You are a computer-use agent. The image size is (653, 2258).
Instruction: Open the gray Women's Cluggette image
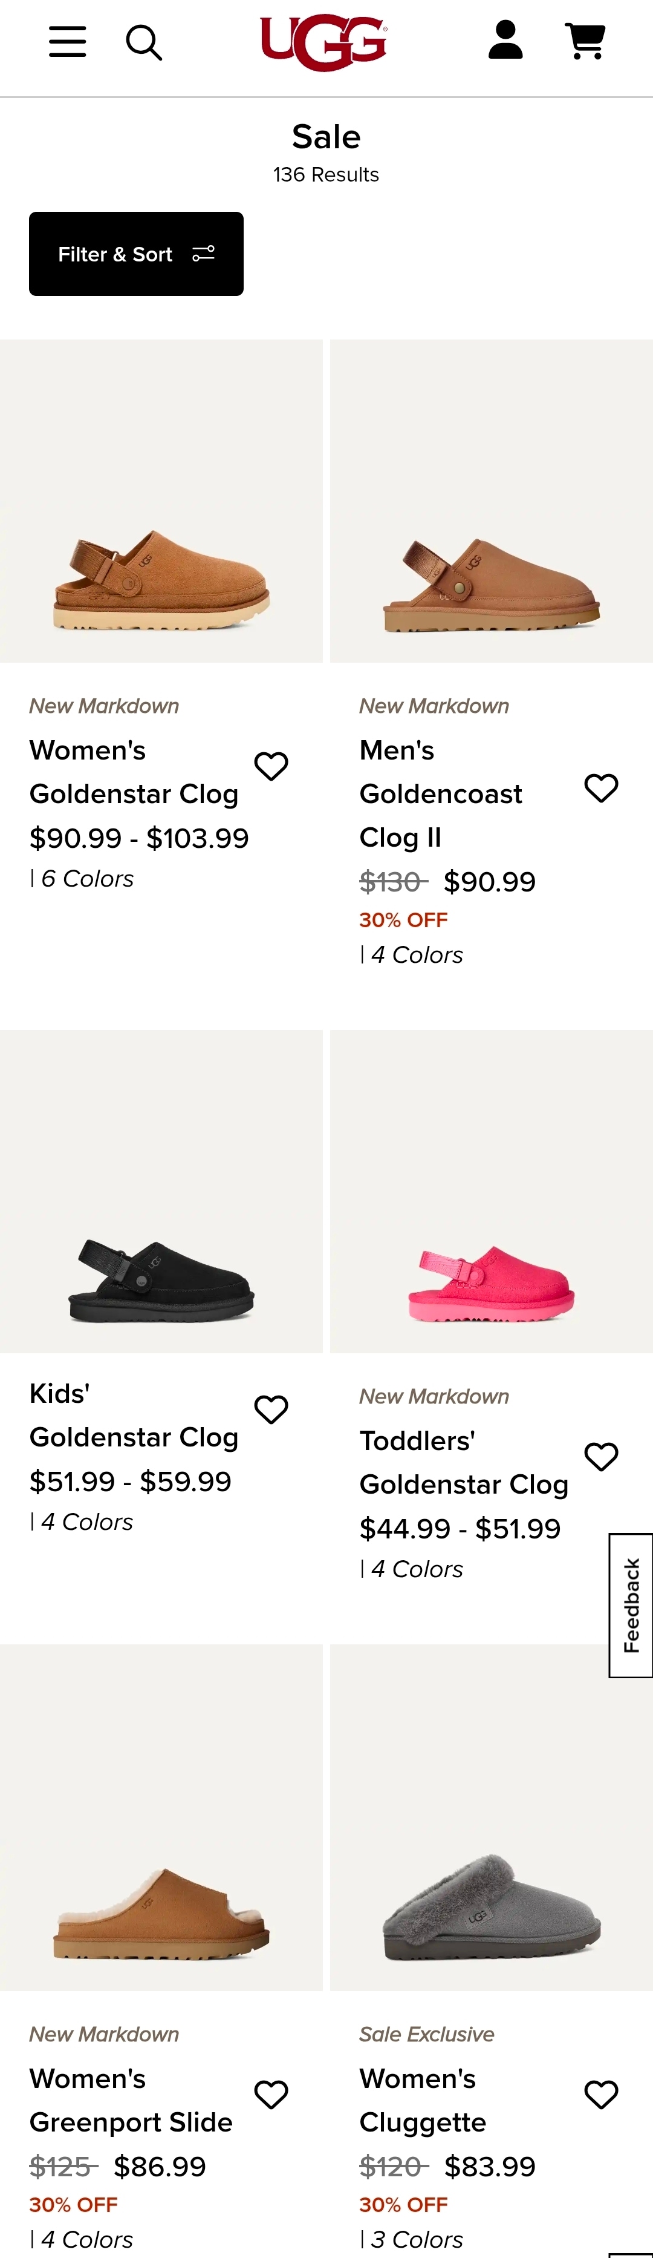(491, 1817)
